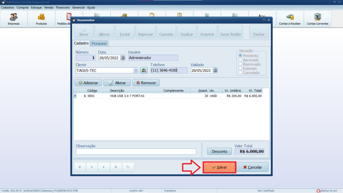Screen dimensions: 343x193
Task: Open the Estoque menu
Action: tap(37, 7)
